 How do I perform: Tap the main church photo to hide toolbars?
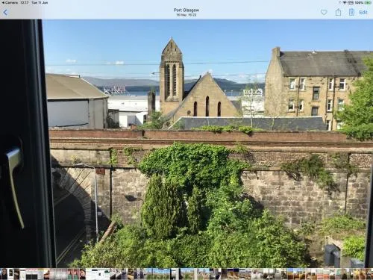[207, 143]
